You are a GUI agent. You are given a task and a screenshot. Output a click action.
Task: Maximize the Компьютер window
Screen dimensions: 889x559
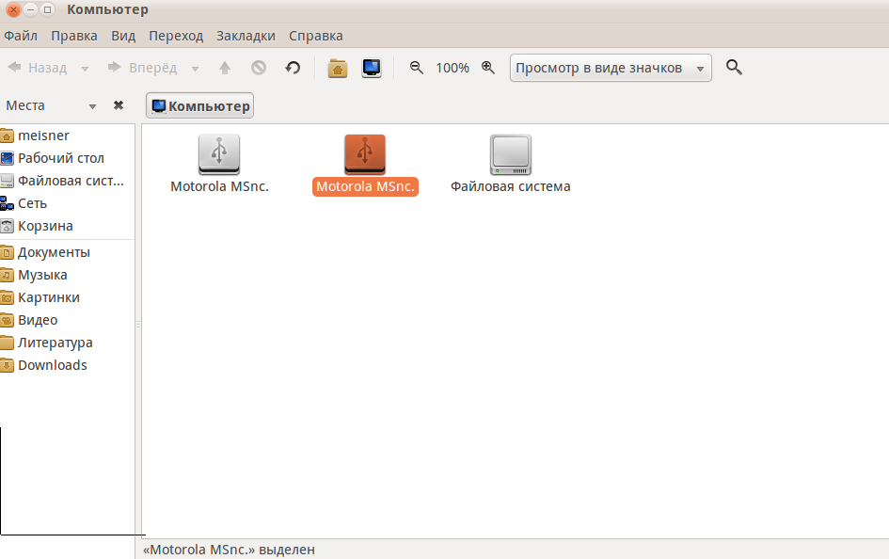[48, 9]
